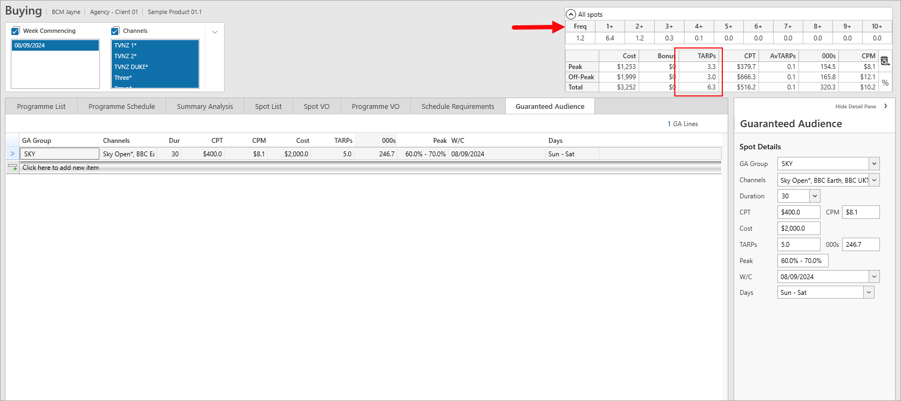Image resolution: width=901 pixels, height=401 pixels.
Task: Open the Duration dropdown arrow
Action: point(815,196)
